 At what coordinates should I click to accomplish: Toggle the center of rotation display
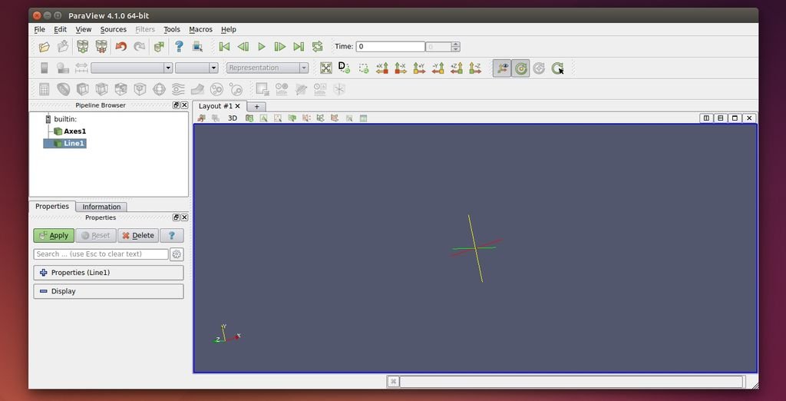click(x=521, y=68)
